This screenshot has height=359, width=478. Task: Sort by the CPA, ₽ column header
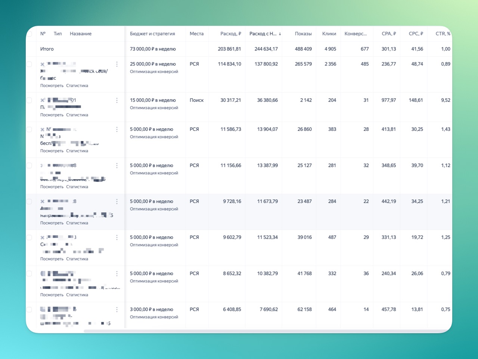coord(388,34)
